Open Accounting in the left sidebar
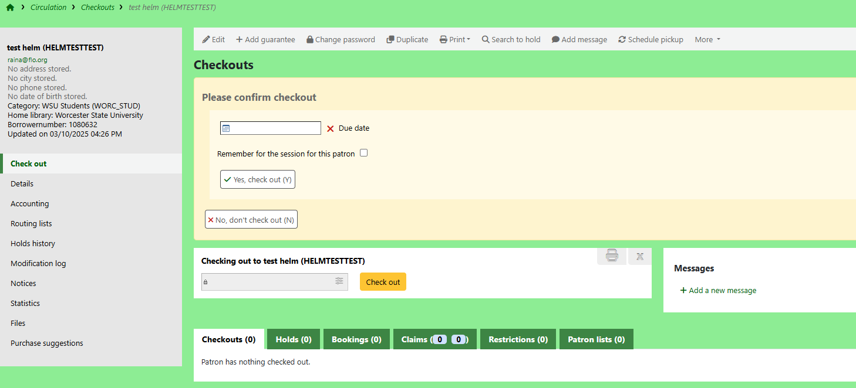The image size is (856, 388). coord(29,203)
